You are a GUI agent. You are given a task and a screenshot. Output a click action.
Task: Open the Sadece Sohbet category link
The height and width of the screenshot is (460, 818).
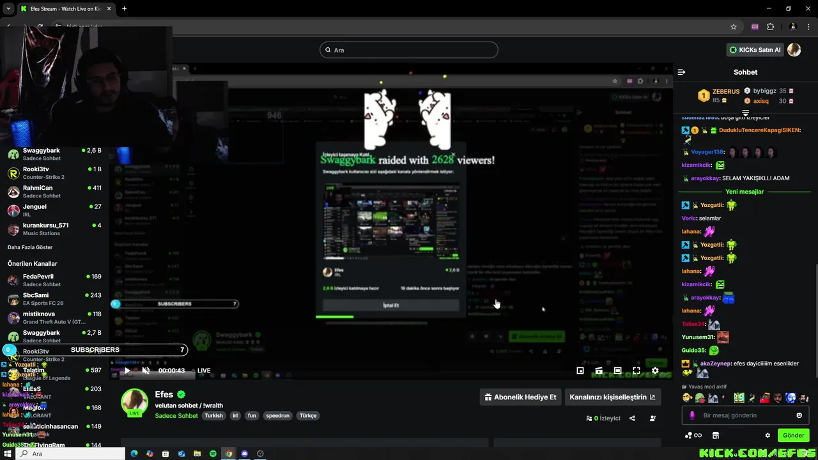(176, 415)
